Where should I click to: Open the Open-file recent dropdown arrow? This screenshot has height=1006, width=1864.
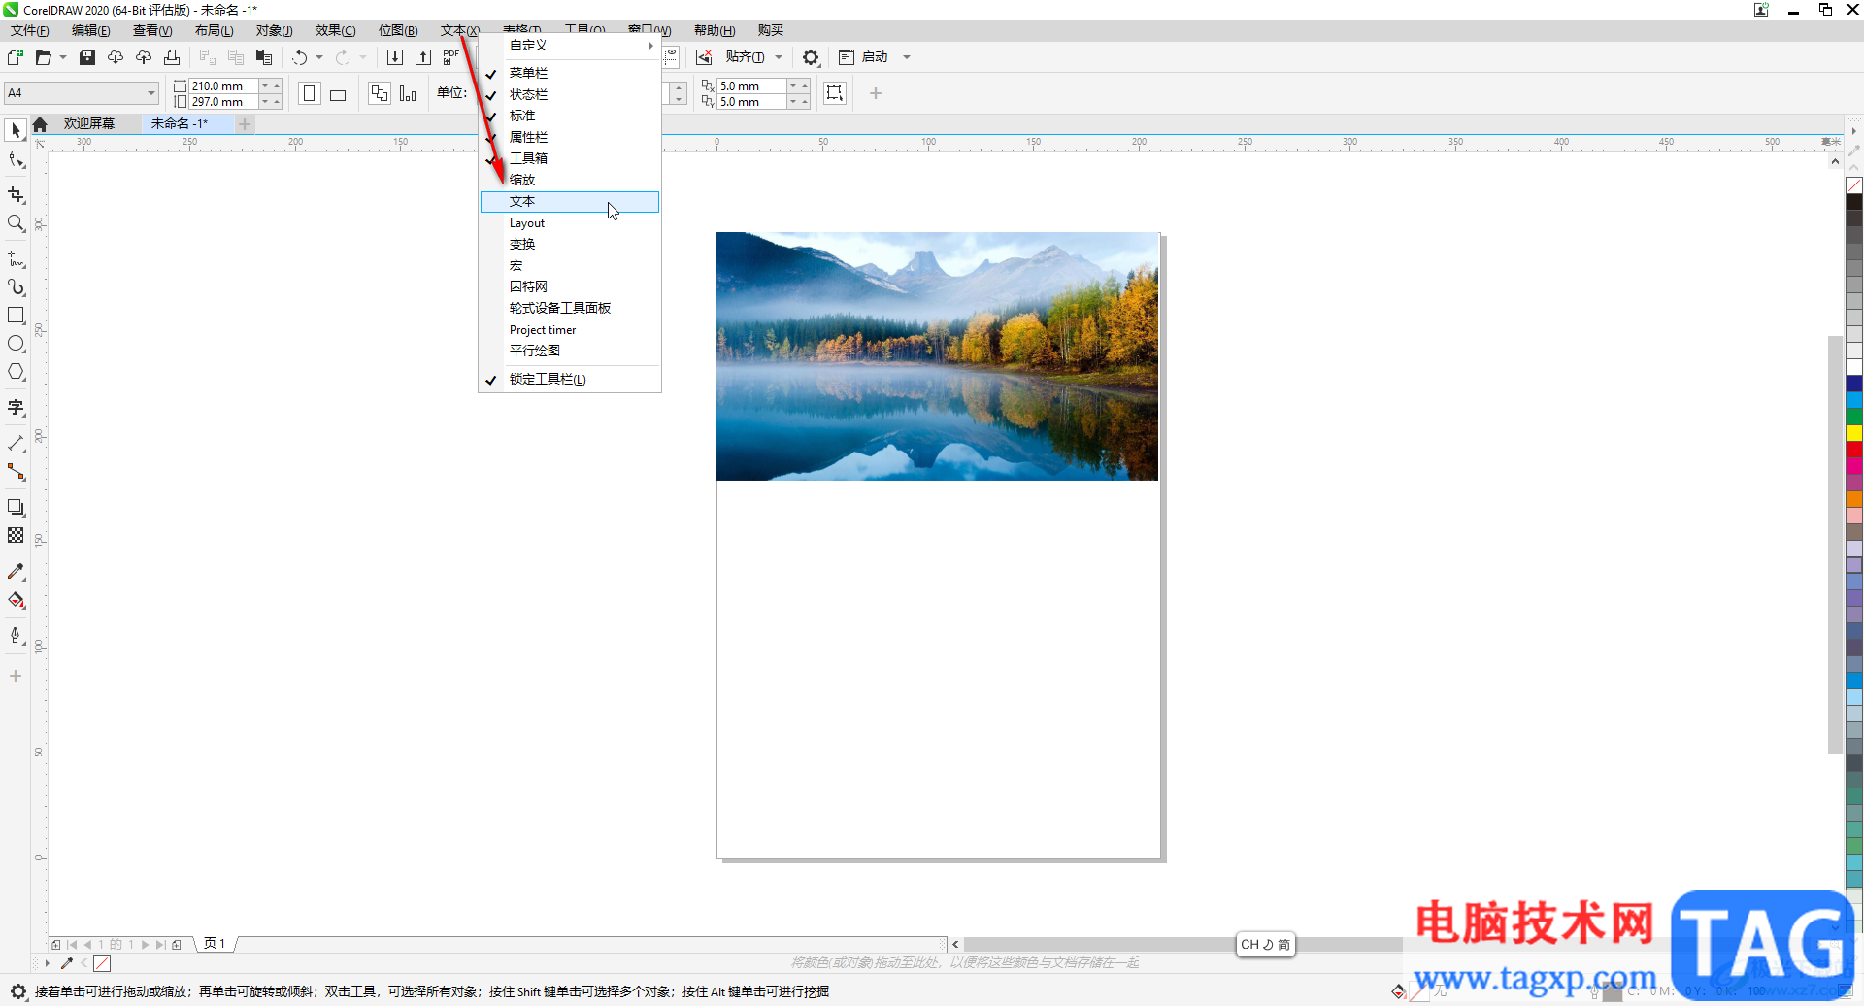coord(63,57)
